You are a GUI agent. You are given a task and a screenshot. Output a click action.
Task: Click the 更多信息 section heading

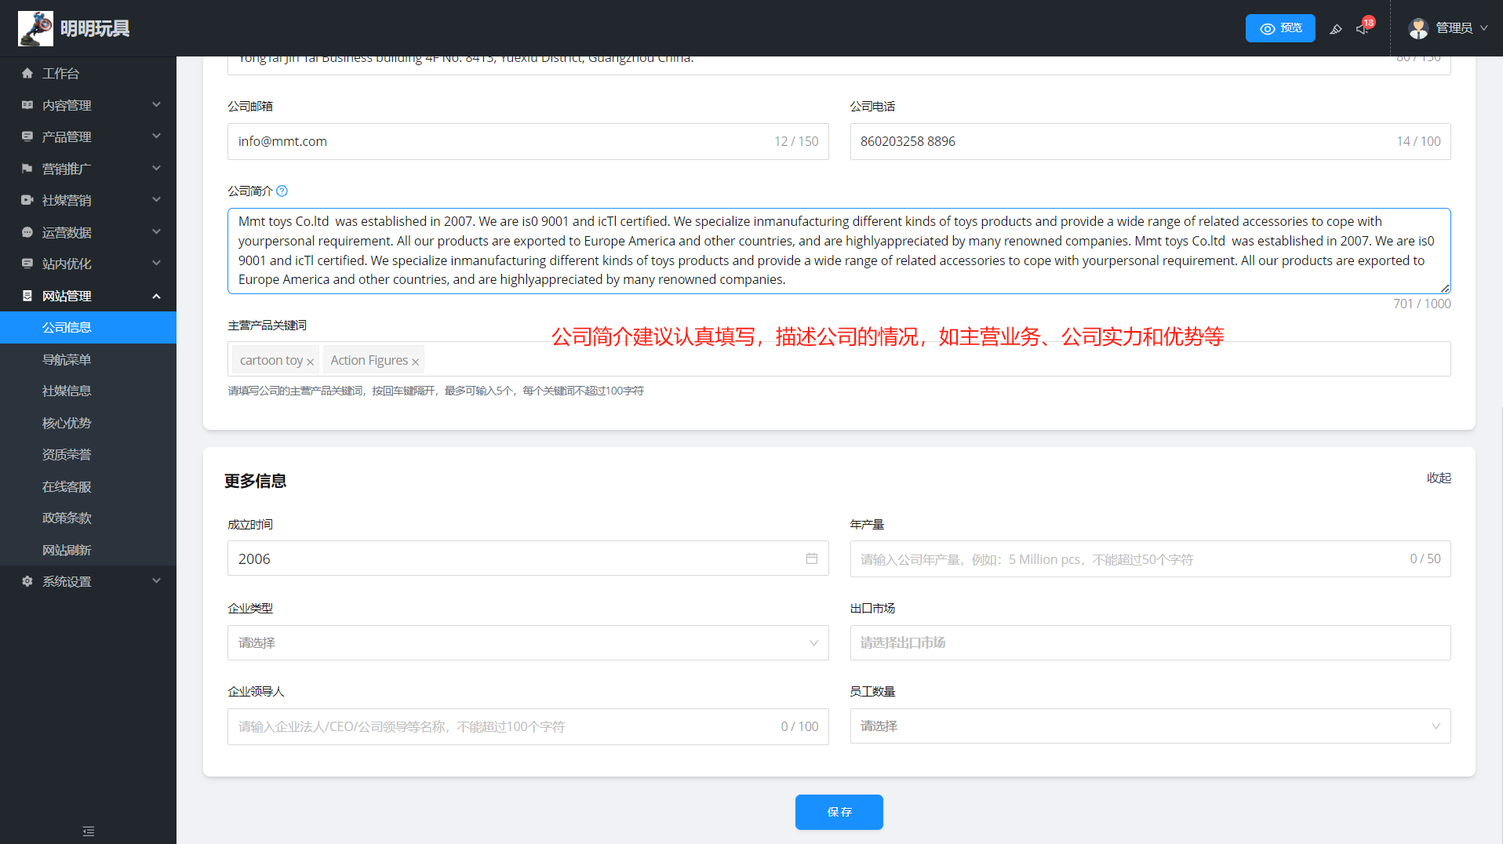point(255,481)
